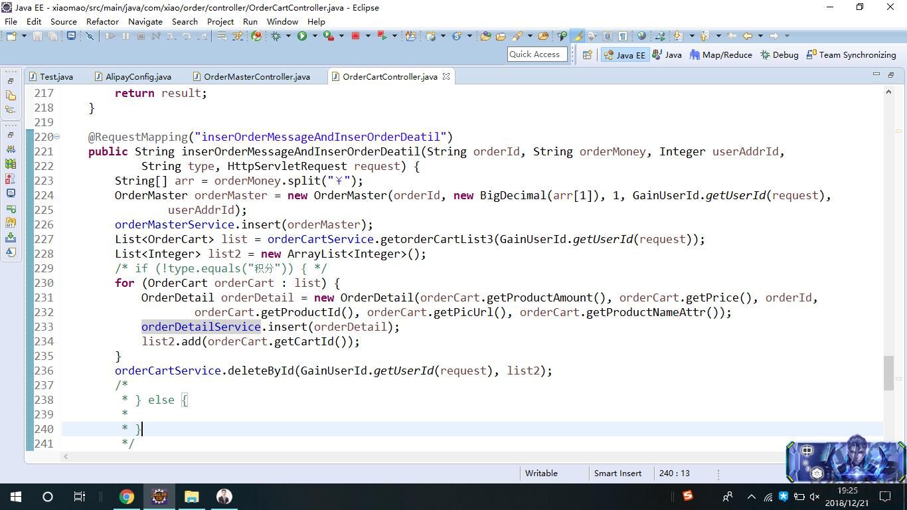Click the editor vertical scrollbar thumb
The image size is (907, 510).
tap(888, 373)
